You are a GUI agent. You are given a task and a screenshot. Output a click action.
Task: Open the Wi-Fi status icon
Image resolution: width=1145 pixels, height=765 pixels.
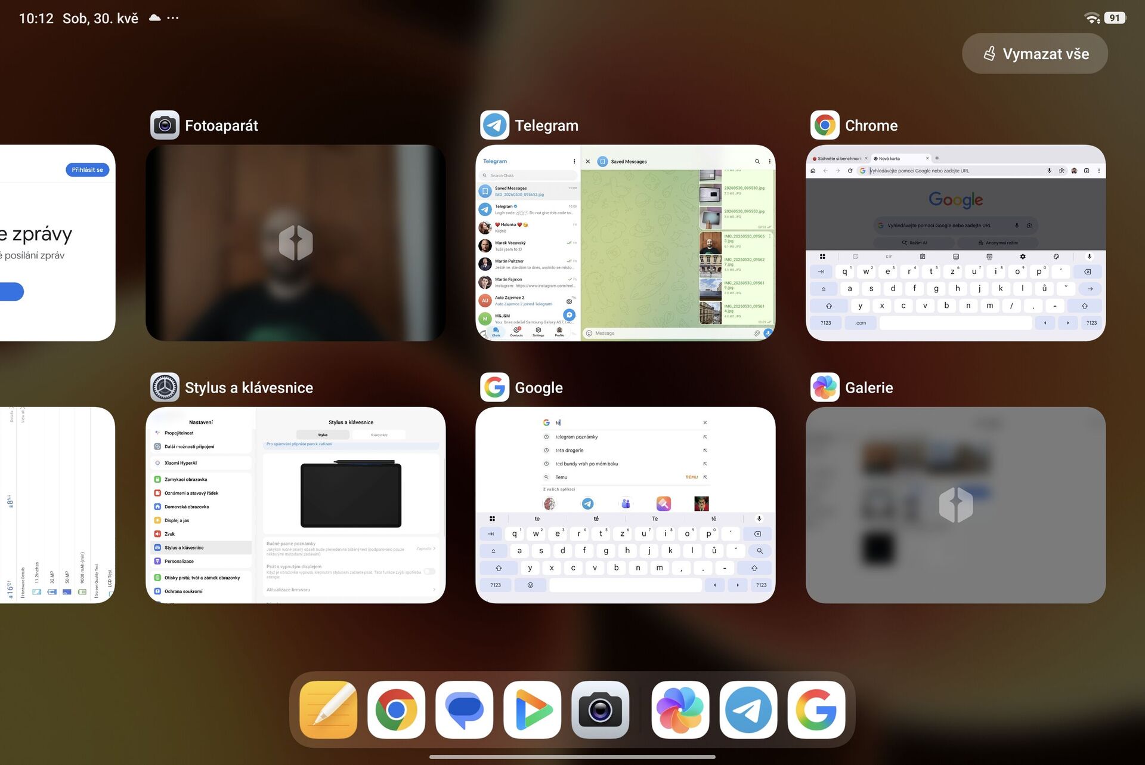(x=1092, y=18)
